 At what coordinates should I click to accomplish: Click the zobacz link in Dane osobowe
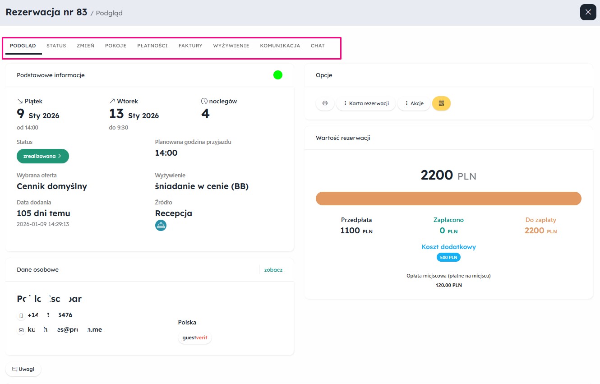click(273, 270)
